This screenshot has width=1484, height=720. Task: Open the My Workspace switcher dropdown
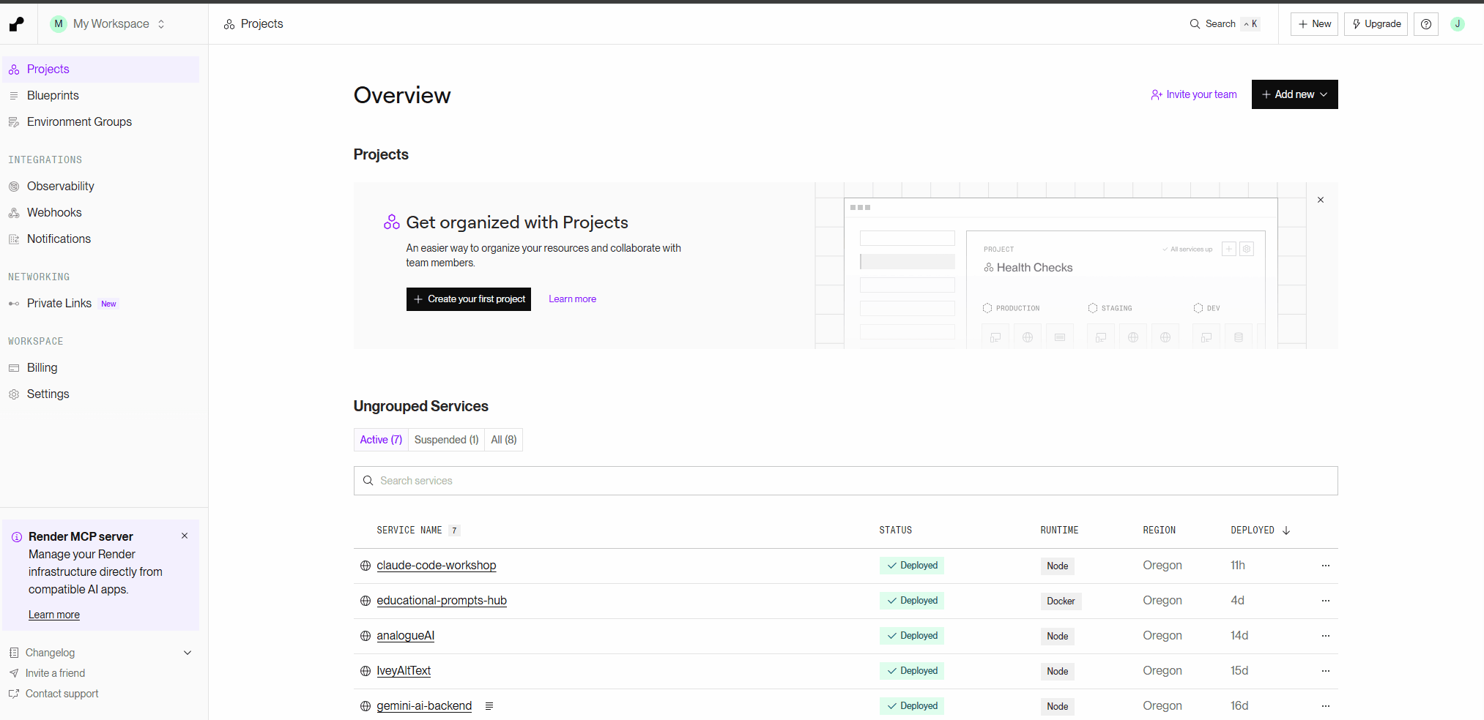click(108, 24)
